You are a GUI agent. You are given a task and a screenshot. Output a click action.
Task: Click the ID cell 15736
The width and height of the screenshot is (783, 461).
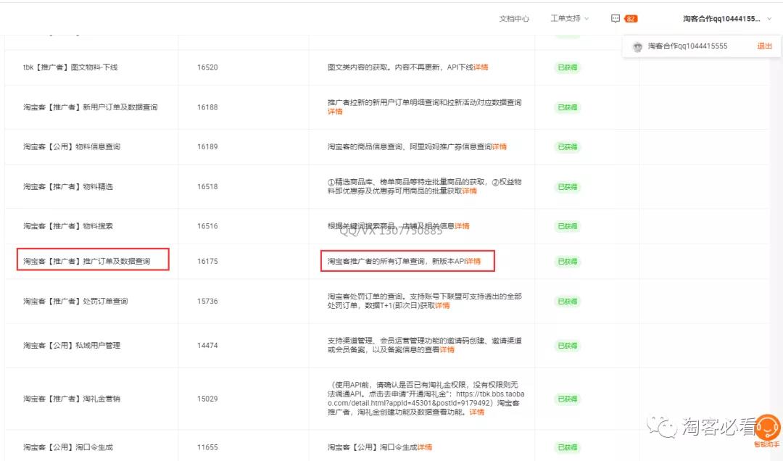pyautogui.click(x=207, y=301)
